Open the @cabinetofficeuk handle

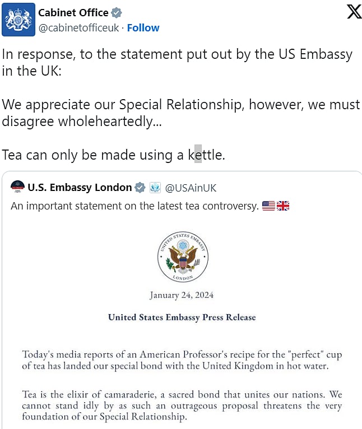78,27
